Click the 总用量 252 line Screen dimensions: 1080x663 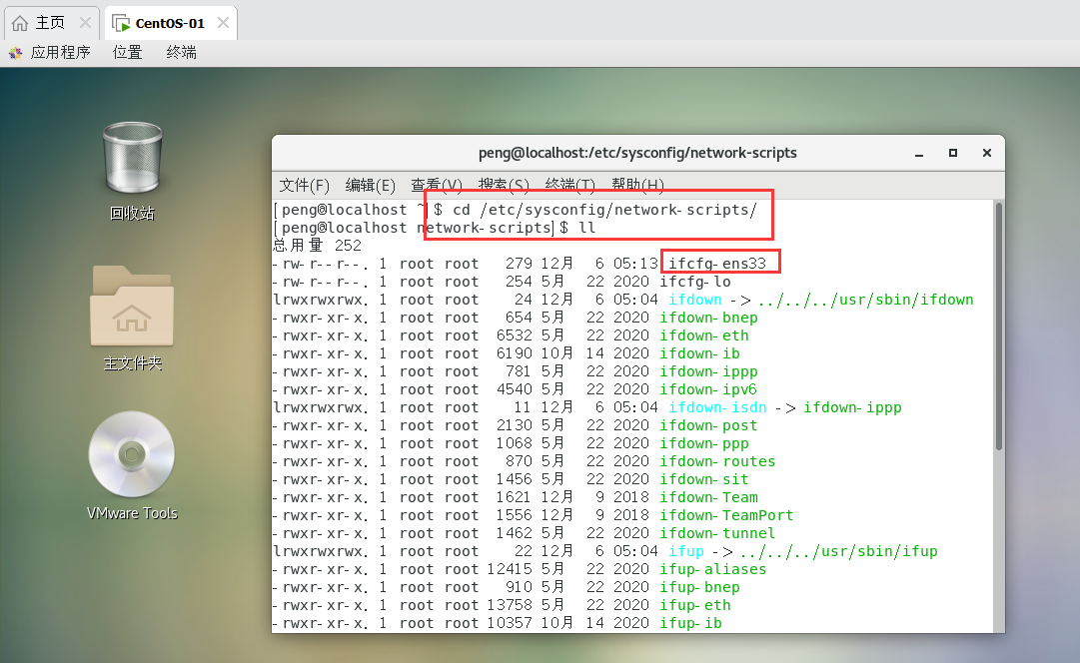(317, 245)
